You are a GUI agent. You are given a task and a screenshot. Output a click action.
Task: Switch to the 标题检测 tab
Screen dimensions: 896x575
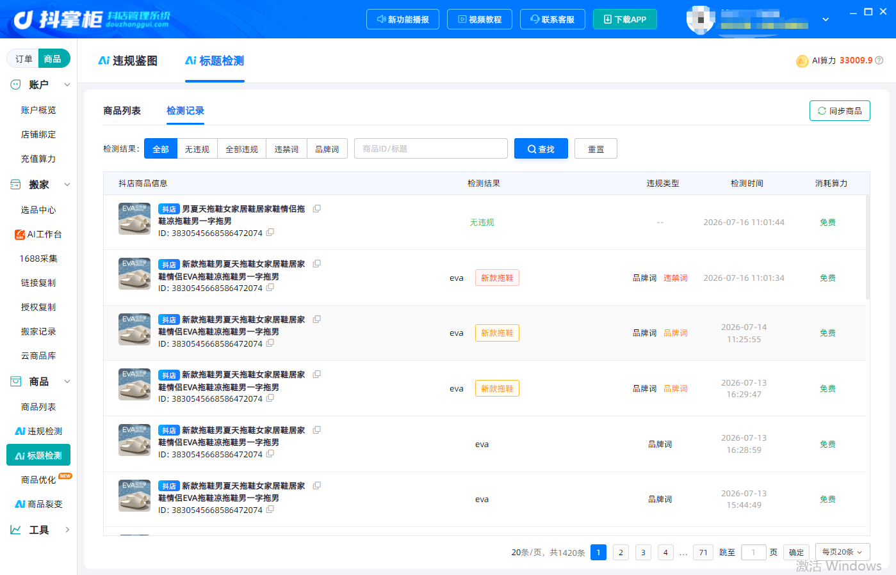215,61
